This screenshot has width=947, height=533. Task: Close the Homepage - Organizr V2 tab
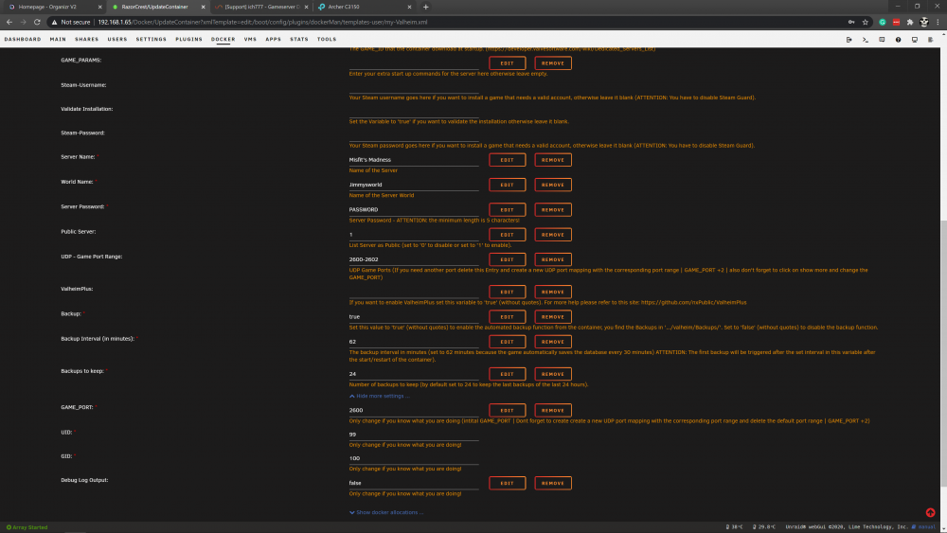99,7
